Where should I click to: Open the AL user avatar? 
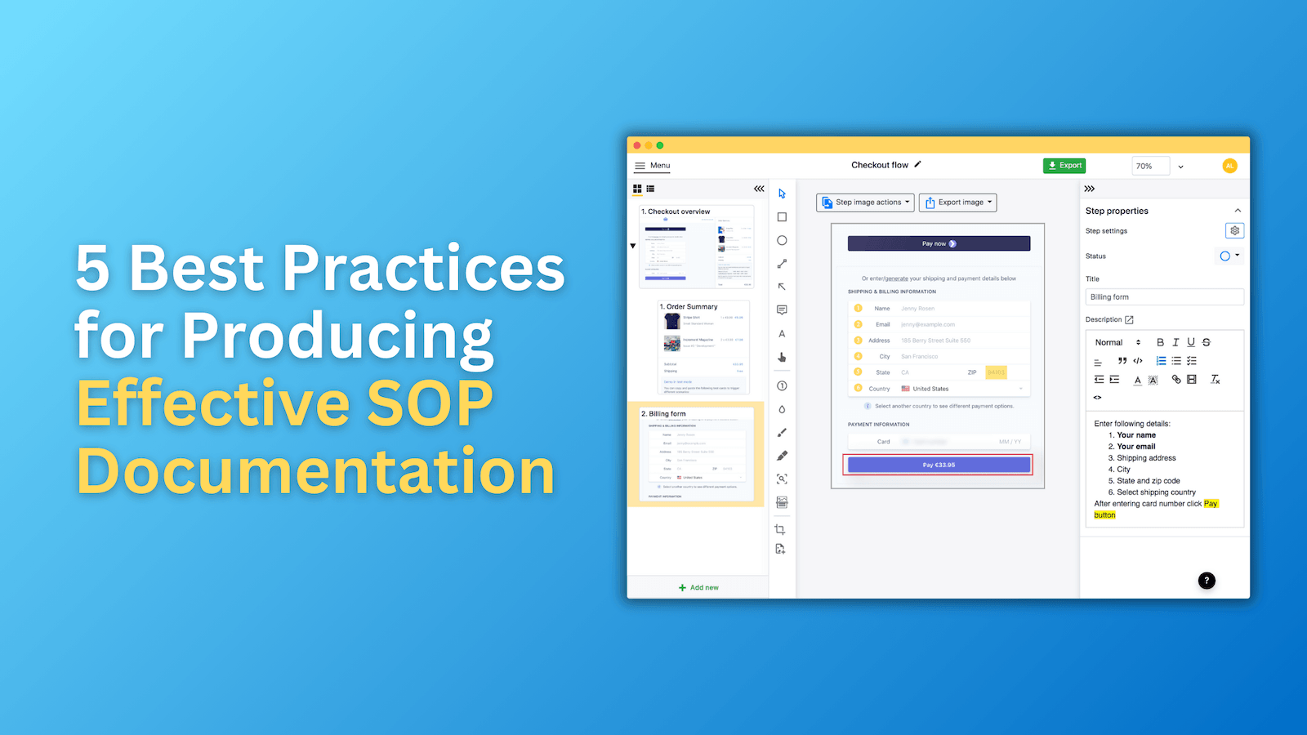click(x=1229, y=166)
